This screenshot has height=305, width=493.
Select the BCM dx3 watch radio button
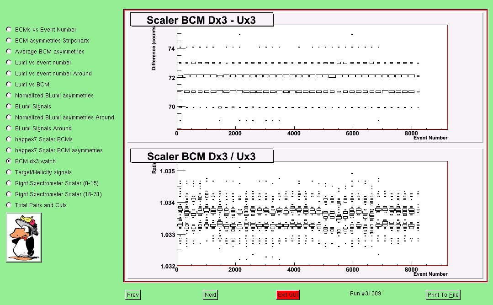pyautogui.click(x=31, y=161)
